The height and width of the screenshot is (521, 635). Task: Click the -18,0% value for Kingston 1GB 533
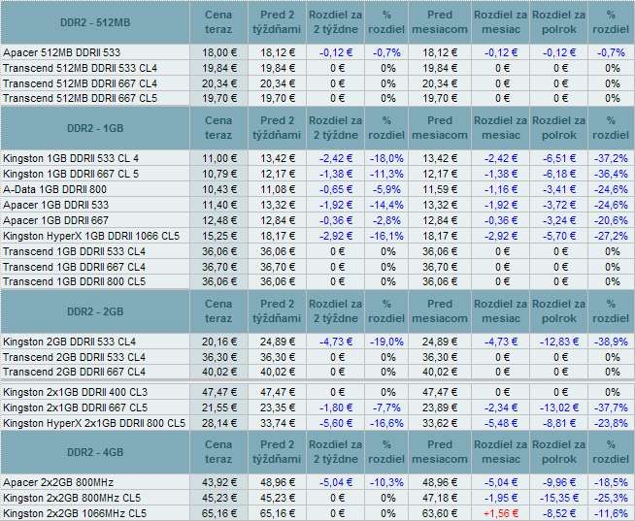[386, 158]
